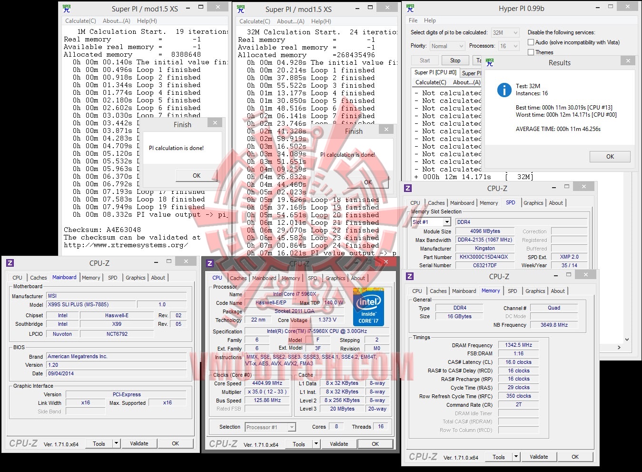Open the Priority dropdown set to Normal
This screenshot has width=642, height=472.
pos(447,46)
